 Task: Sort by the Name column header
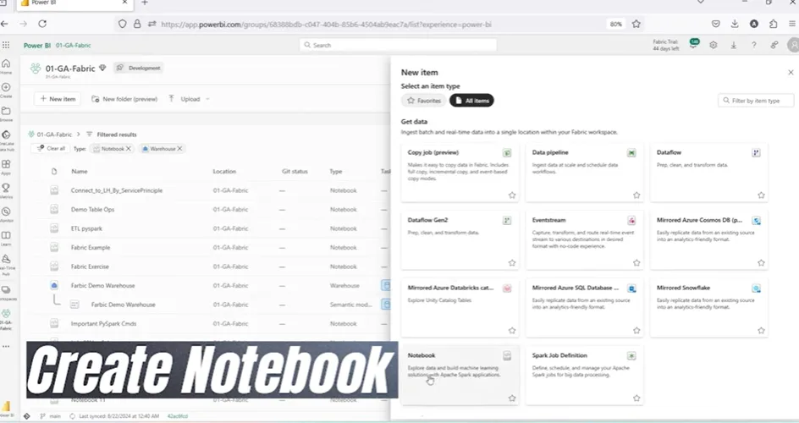tap(79, 172)
